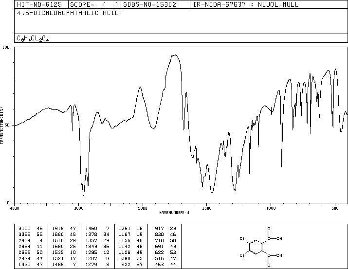Screen dimensions: 348x269
Task: Click peak table entry 718
Action: tap(165, 241)
